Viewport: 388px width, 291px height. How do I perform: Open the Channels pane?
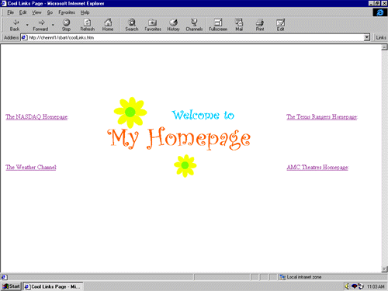click(x=194, y=25)
